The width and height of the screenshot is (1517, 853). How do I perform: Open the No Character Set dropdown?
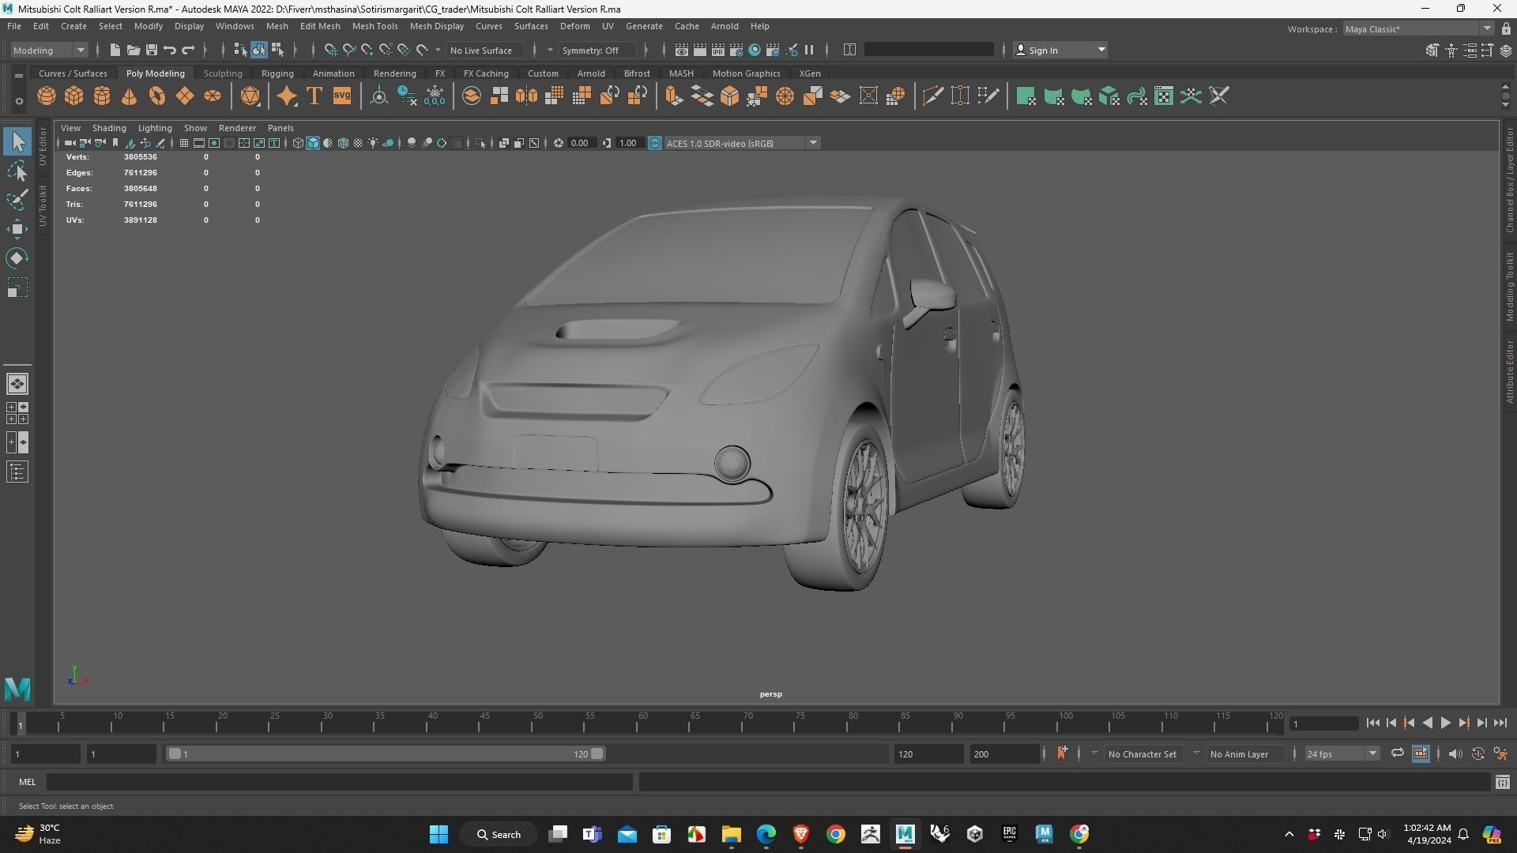coord(1142,753)
